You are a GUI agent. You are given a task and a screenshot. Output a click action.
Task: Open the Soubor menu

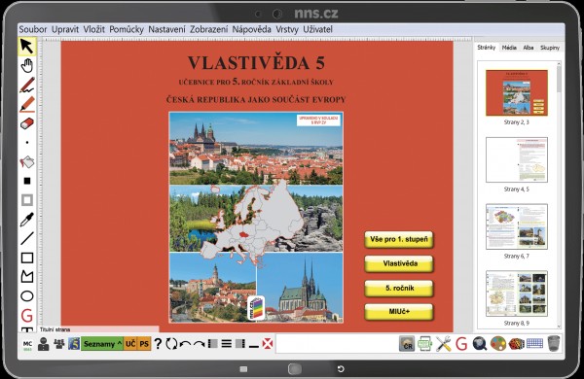[33, 29]
